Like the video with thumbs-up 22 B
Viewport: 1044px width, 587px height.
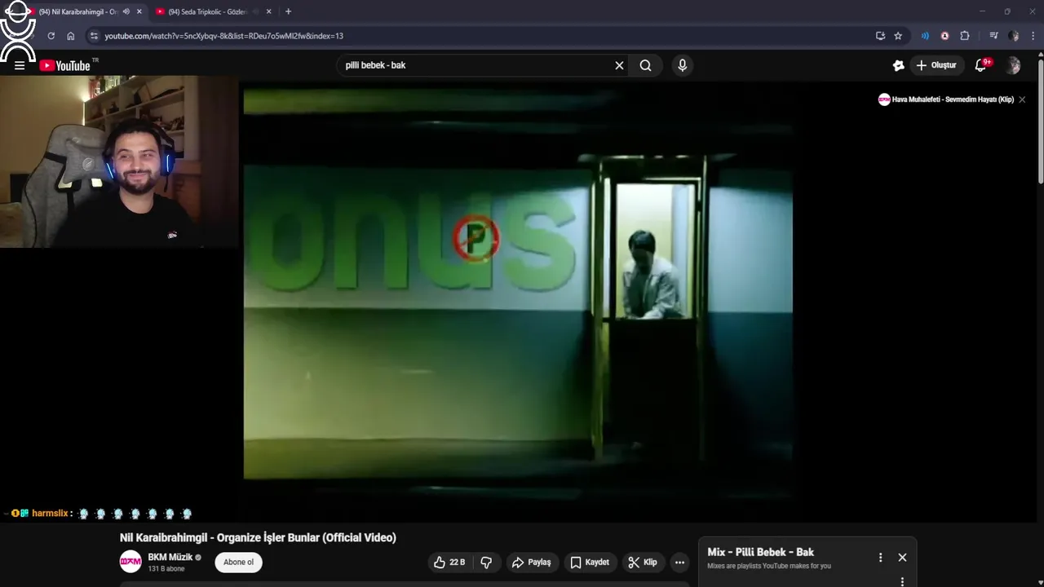pos(449,562)
